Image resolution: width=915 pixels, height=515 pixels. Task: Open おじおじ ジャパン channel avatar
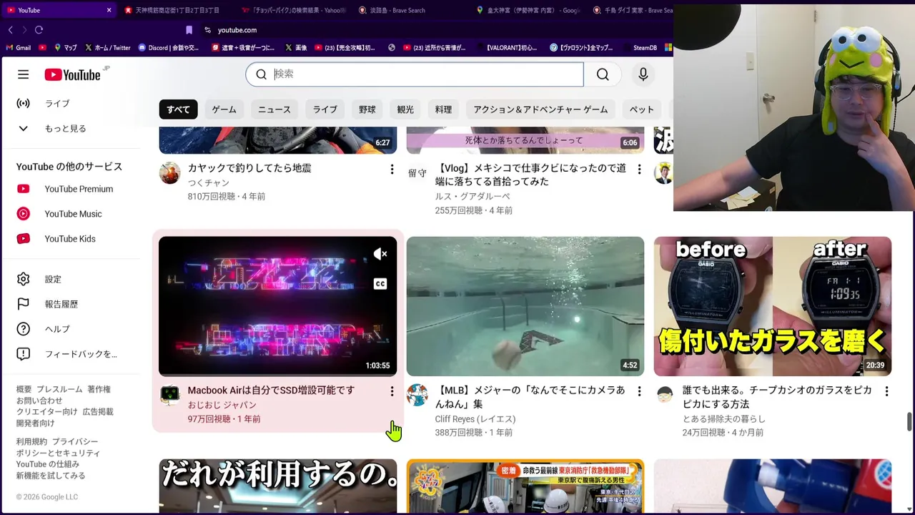[169, 395]
